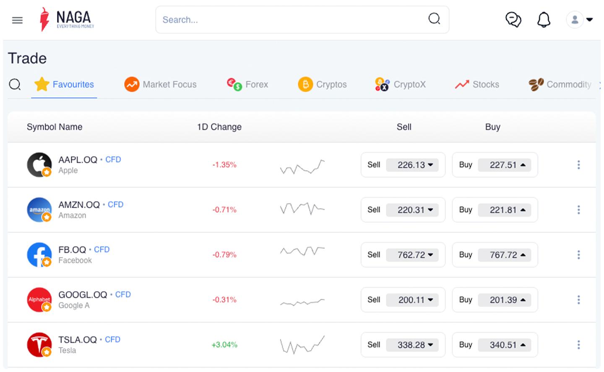Open the Cryptos tab
Screen dimensions: 604x372
pyautogui.click(x=322, y=84)
